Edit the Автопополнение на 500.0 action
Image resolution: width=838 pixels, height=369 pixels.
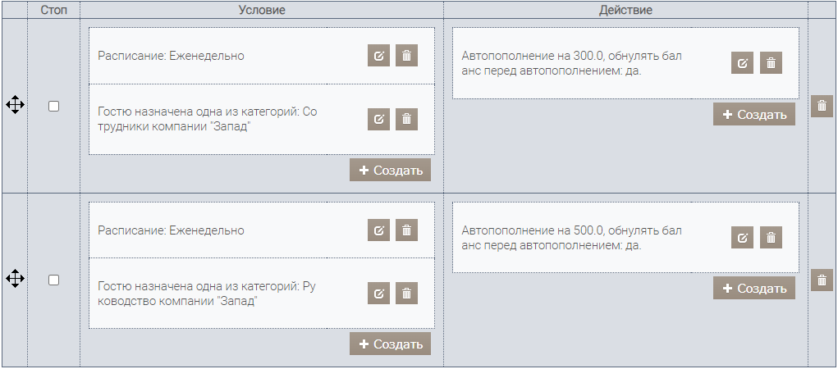[742, 238]
